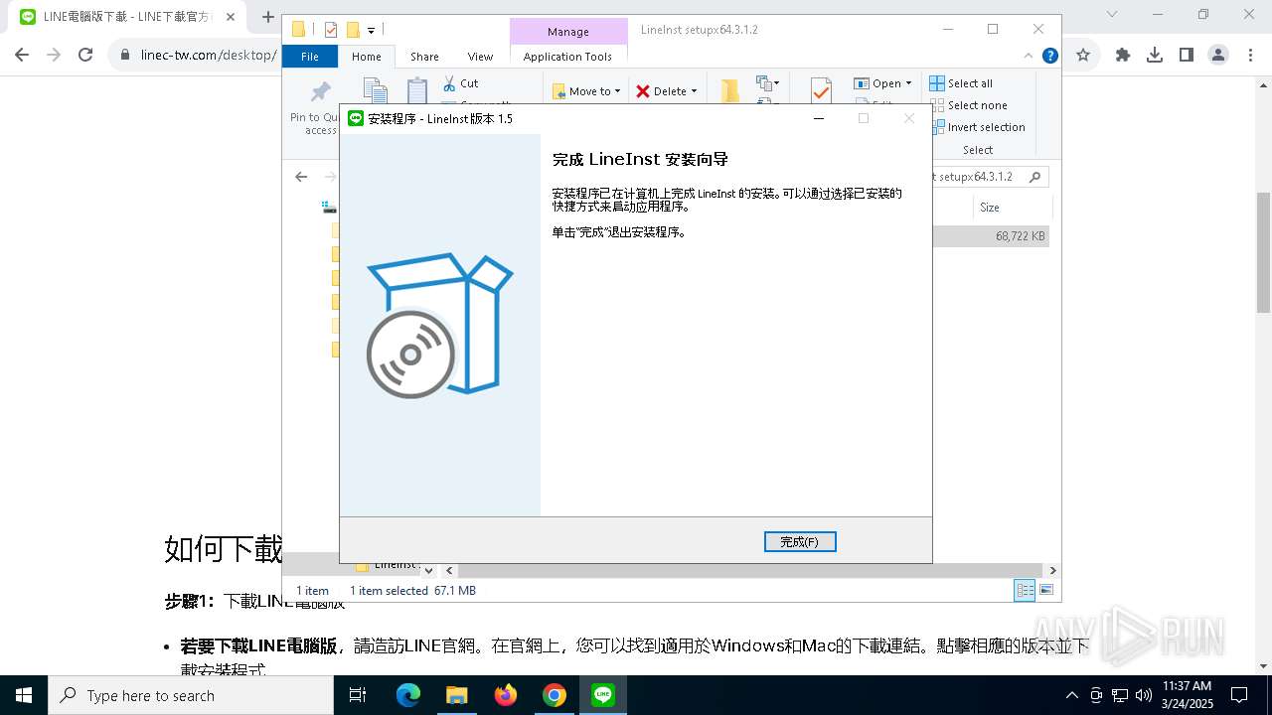Open the notification center icon

point(1239,695)
